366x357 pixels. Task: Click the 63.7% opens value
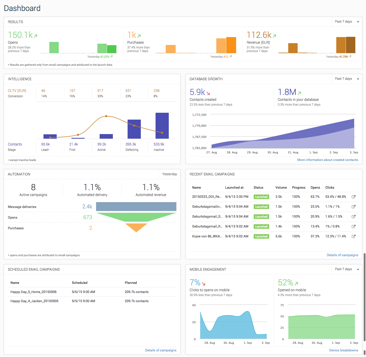click(315, 197)
